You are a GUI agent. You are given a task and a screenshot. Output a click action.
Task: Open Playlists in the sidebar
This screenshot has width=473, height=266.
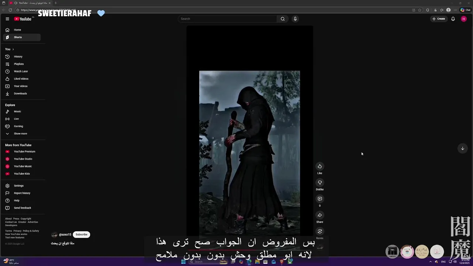[x=22, y=64]
